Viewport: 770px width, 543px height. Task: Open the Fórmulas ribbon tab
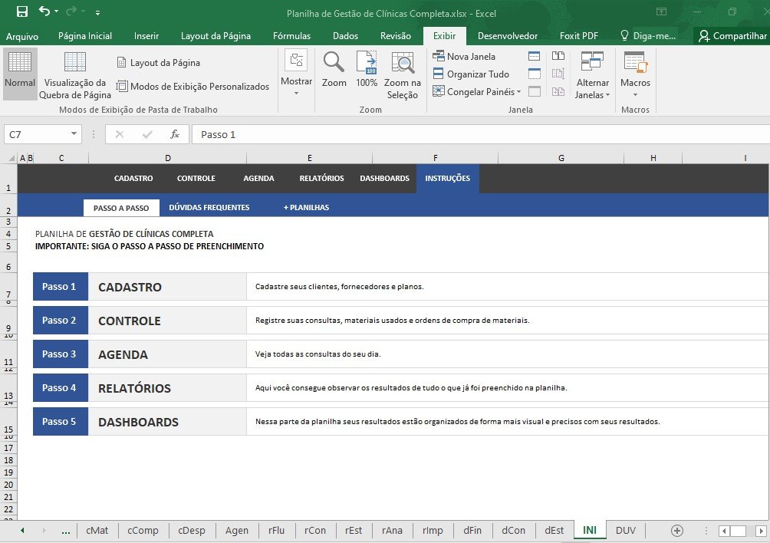tap(291, 36)
